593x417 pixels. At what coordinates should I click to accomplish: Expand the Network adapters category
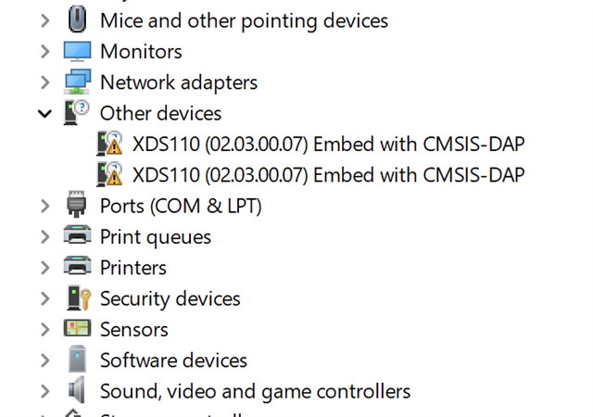[x=44, y=82]
